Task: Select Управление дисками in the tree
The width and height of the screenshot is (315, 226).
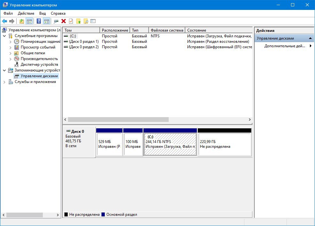Action: pyautogui.click(x=39, y=76)
